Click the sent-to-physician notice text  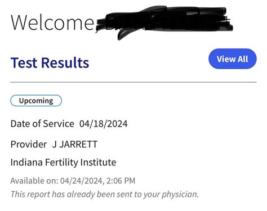[x=105, y=194]
